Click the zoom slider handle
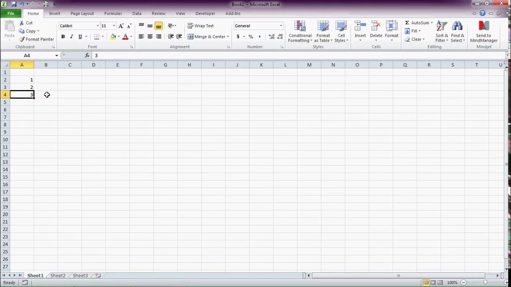 tap(485, 282)
